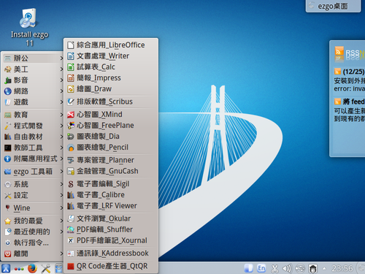Expand the 影音 multimedia category
The height and width of the screenshot is (274, 365).
[33, 80]
